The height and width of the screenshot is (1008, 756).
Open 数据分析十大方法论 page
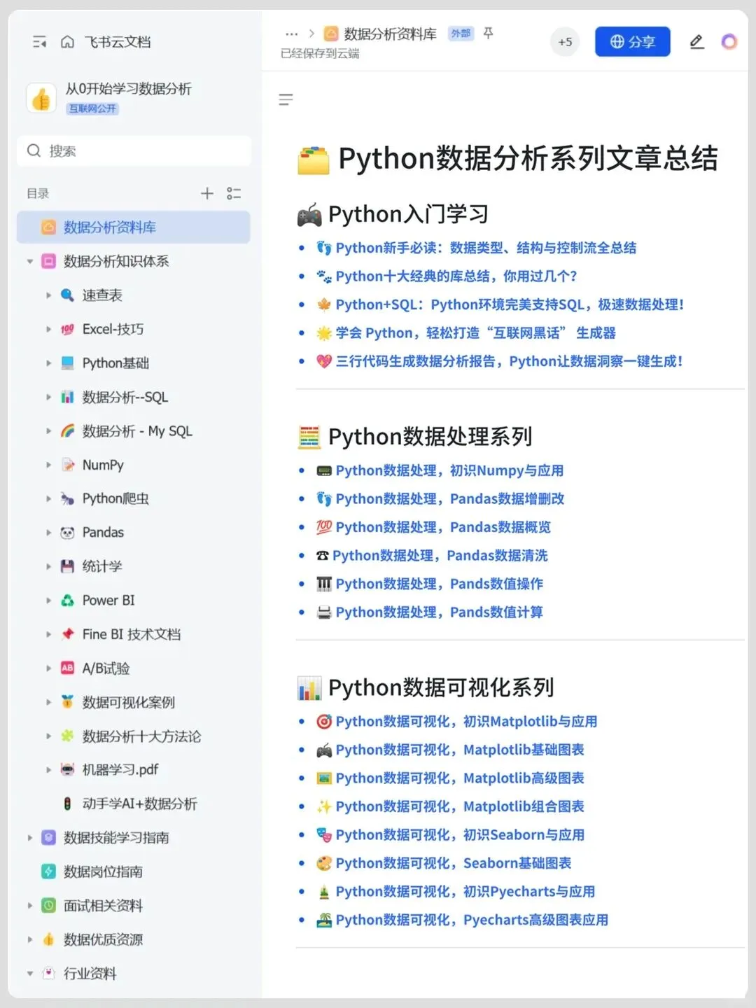point(141,736)
